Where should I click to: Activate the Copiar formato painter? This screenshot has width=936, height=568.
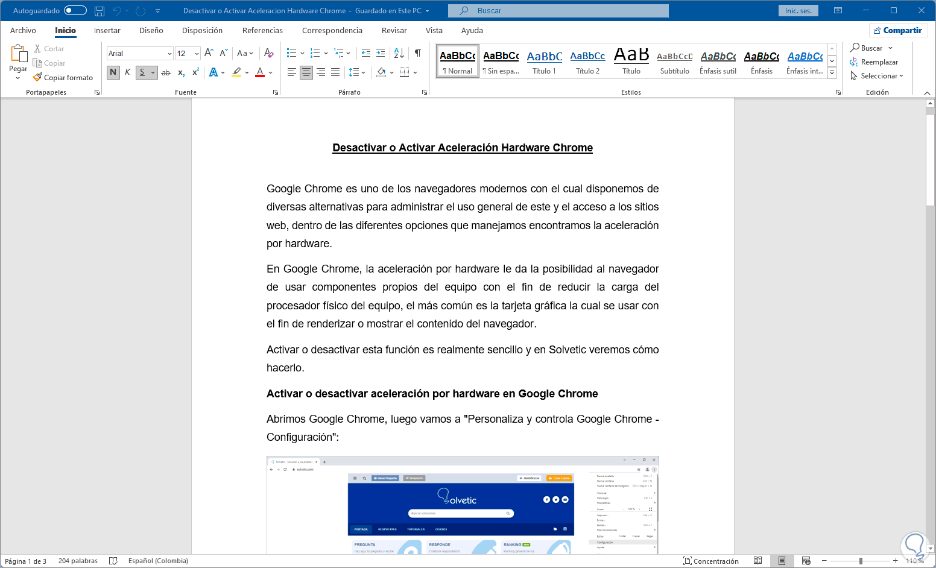pos(63,78)
